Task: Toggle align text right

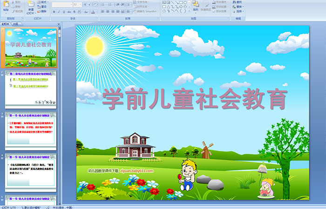Action: (x=113, y=12)
